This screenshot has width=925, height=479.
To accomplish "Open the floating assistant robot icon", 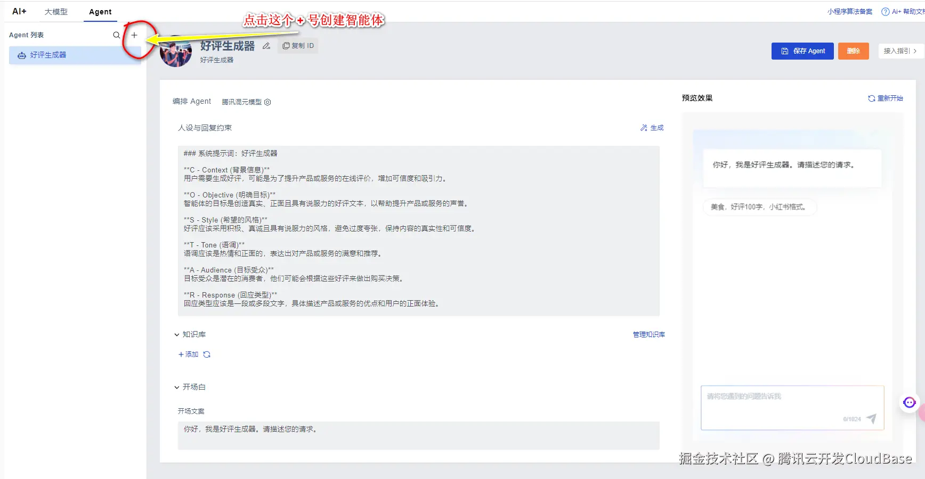I will click(910, 402).
